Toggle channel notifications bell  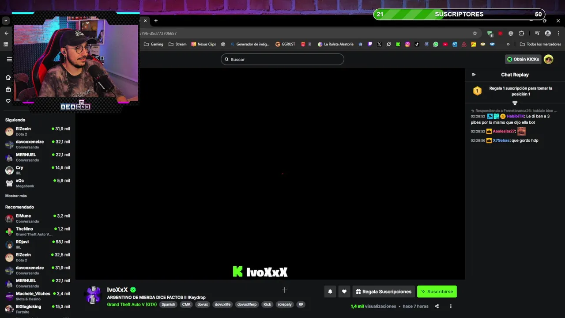click(x=330, y=291)
